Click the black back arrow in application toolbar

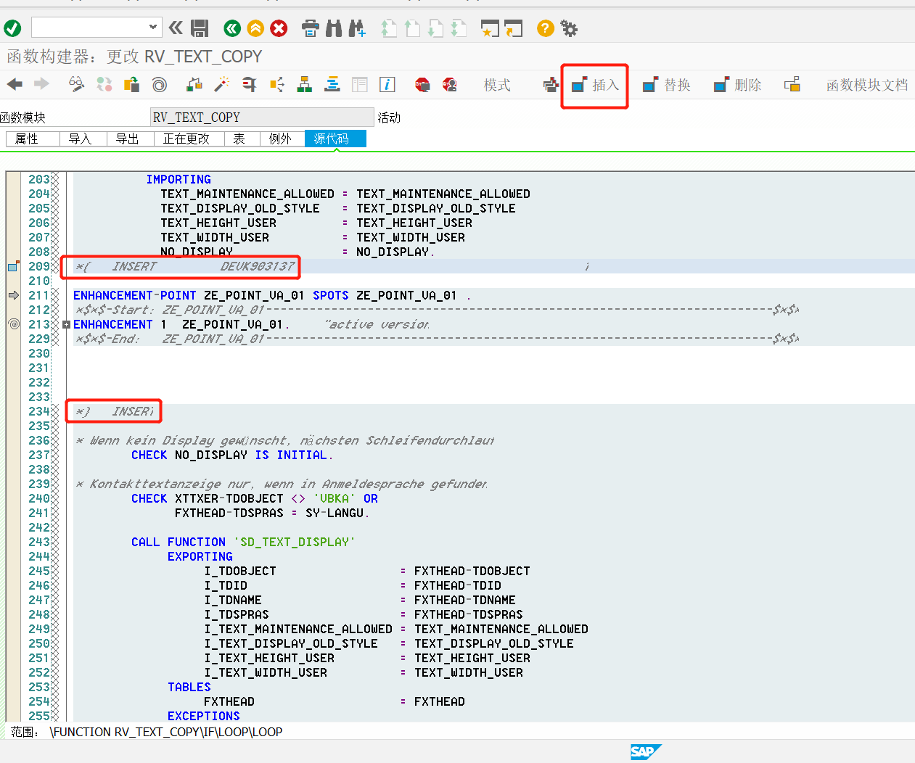[15, 84]
